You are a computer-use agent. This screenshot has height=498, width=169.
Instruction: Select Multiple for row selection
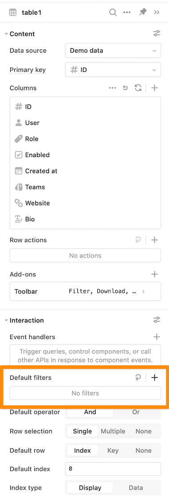[113, 432]
